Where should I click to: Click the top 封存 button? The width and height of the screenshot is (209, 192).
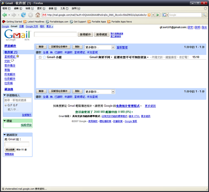click(41, 47)
